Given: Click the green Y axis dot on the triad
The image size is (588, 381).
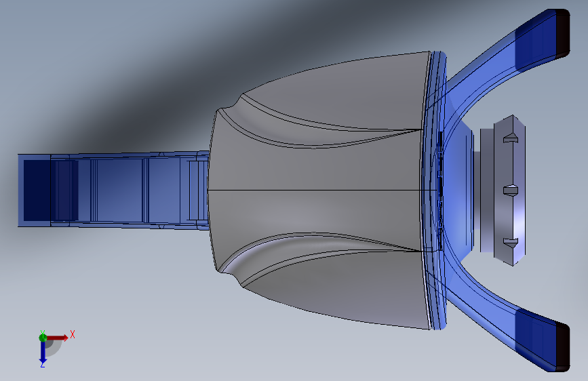Looking at the screenshot, I should tap(43, 338).
